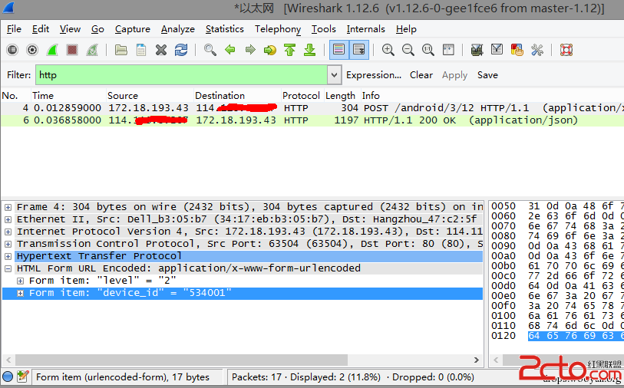
Task: Go to specified packet number icon
Action: 270,50
